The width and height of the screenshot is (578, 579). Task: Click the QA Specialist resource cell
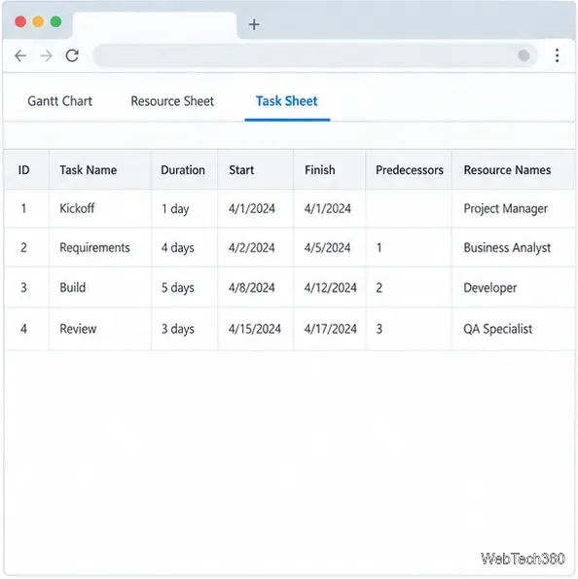(514, 329)
